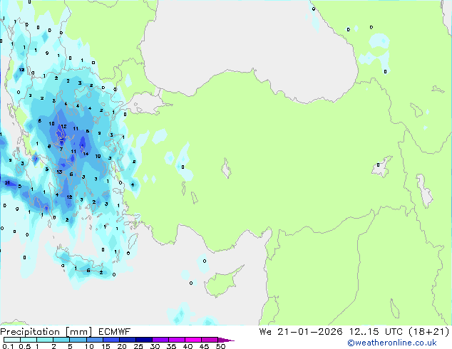Click the time range '12..15 UTC'

pyautogui.click(x=376, y=332)
